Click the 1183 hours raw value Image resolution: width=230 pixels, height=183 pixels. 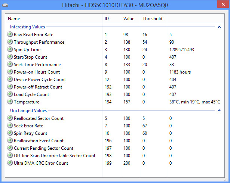click(x=180, y=72)
